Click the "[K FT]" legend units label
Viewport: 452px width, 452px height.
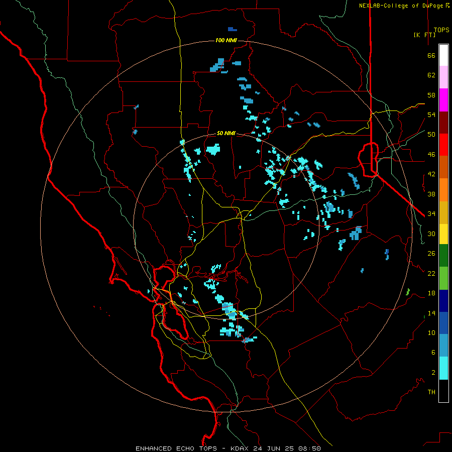coord(424,35)
